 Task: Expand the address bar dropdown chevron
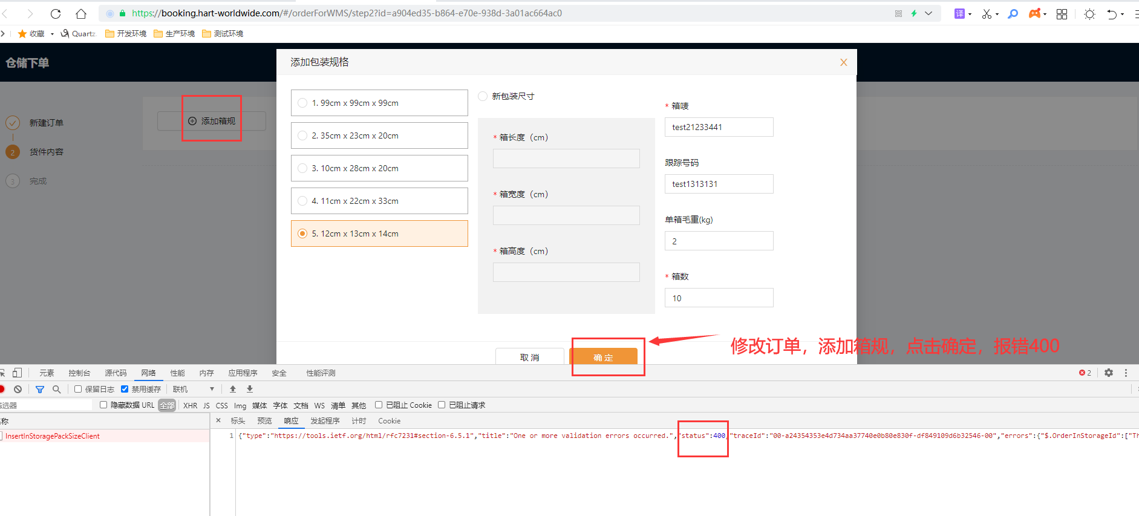928,13
